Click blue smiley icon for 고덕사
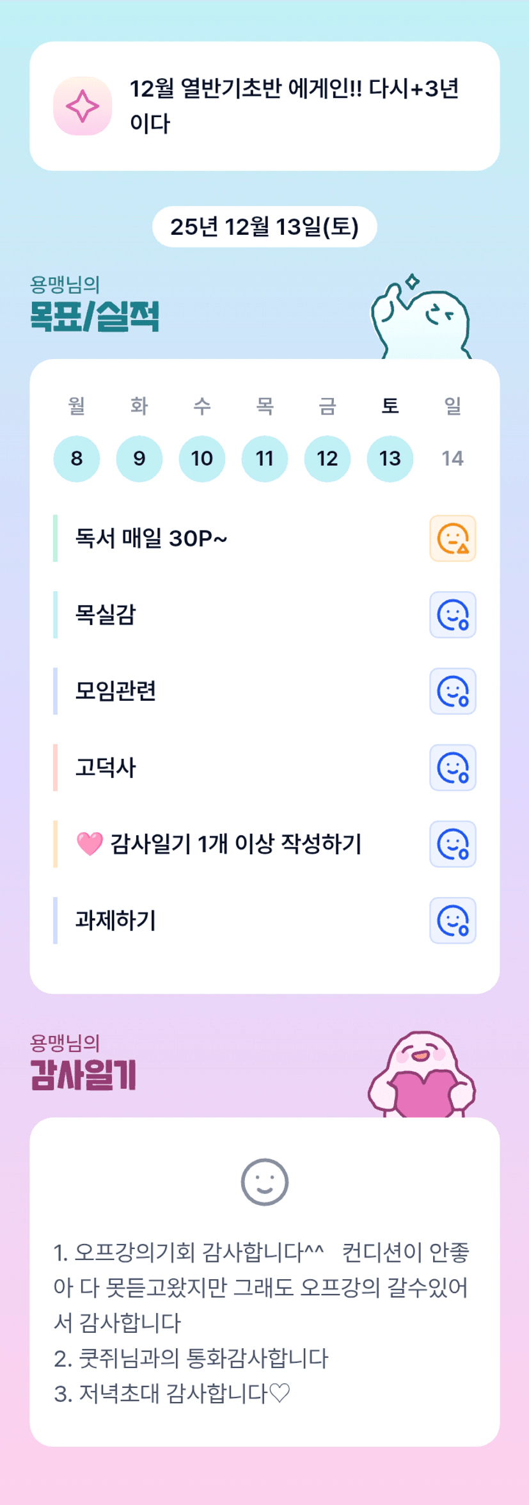The width and height of the screenshot is (529, 1505). pyautogui.click(x=452, y=768)
